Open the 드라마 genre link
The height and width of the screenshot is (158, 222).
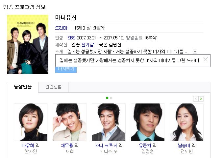[x=61, y=28]
